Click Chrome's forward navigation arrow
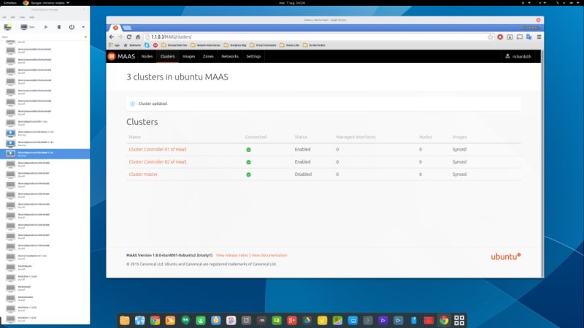 120,37
